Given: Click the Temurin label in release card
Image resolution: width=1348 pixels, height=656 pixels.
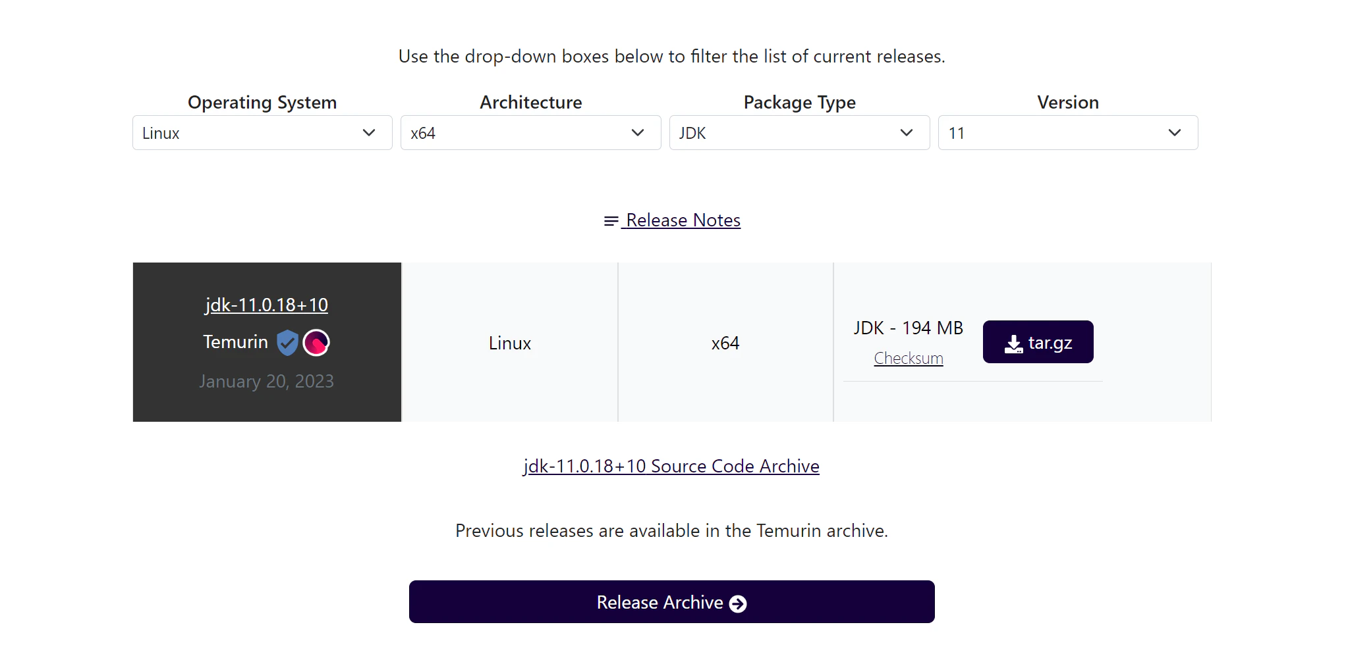Looking at the screenshot, I should 235,342.
